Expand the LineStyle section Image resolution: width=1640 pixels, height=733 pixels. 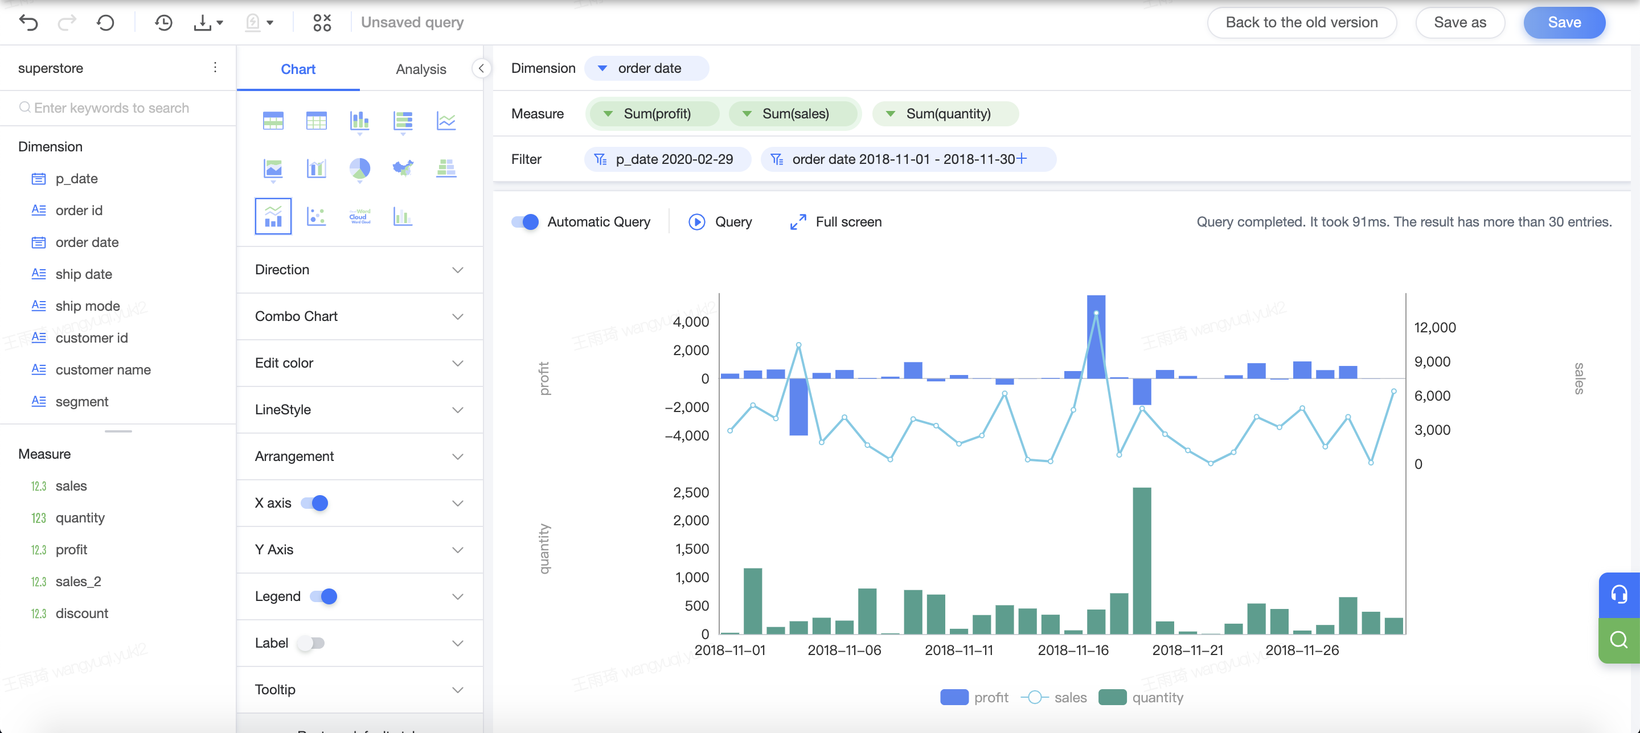click(x=360, y=410)
